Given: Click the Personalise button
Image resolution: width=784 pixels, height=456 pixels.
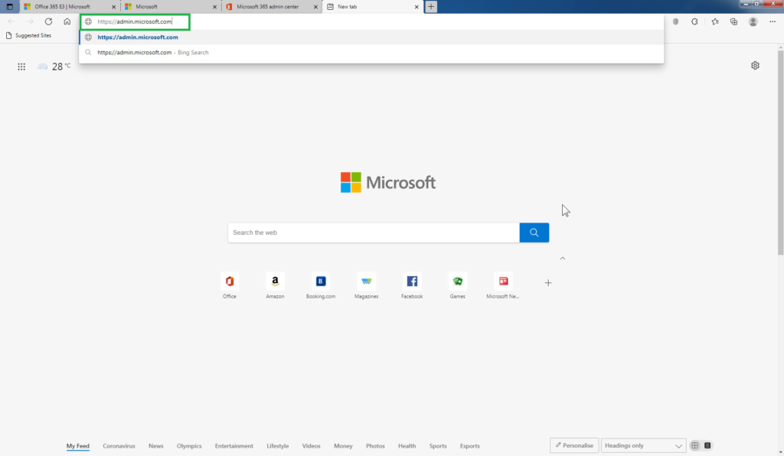Looking at the screenshot, I should [x=574, y=445].
